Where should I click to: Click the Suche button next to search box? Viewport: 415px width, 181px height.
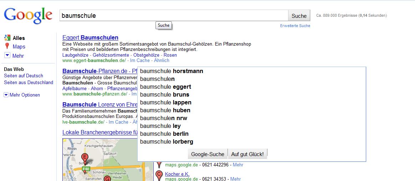click(299, 16)
